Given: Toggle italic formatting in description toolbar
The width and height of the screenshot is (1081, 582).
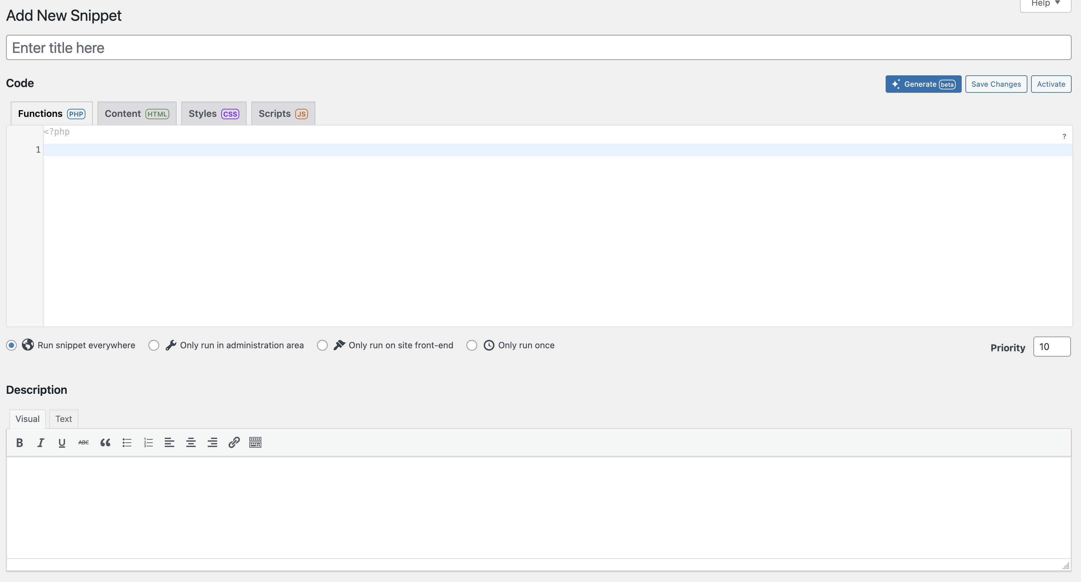Looking at the screenshot, I should 41,442.
